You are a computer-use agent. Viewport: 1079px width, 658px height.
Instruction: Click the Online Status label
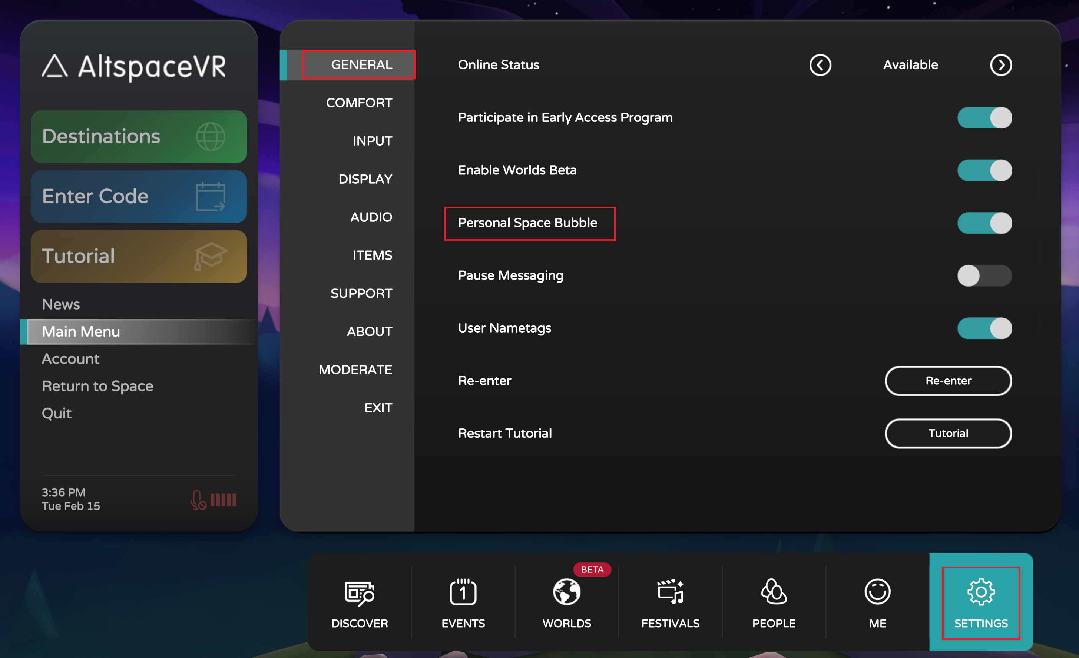click(498, 65)
